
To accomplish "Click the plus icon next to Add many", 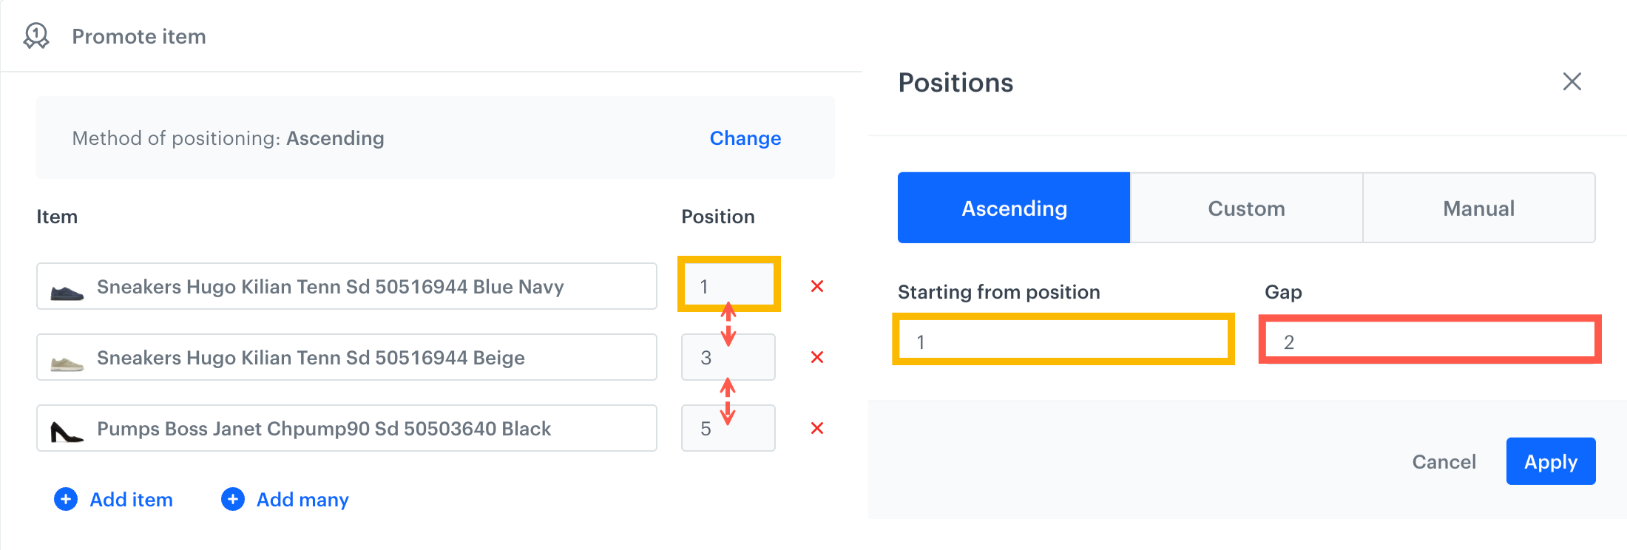I will [x=232, y=499].
